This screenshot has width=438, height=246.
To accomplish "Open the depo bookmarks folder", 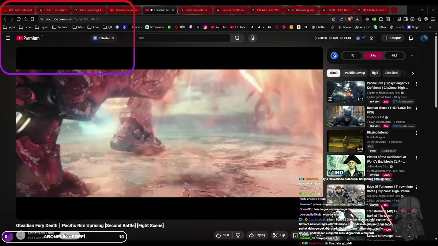I will click(25, 27).
